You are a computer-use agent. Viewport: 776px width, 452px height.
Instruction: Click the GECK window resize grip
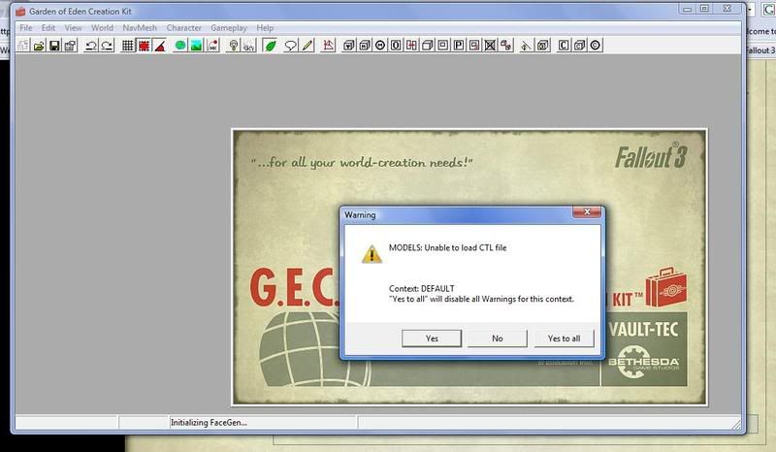pyautogui.click(x=736, y=424)
